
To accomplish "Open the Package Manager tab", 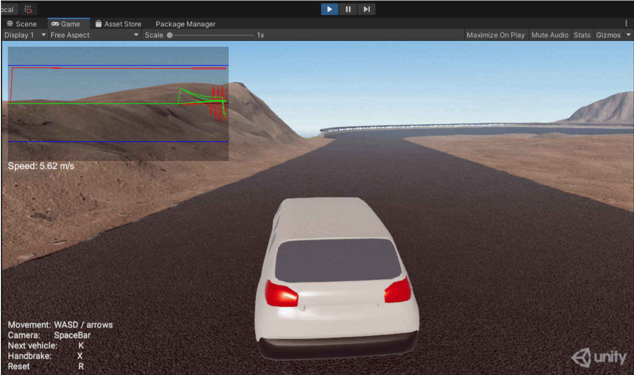I will click(x=185, y=23).
